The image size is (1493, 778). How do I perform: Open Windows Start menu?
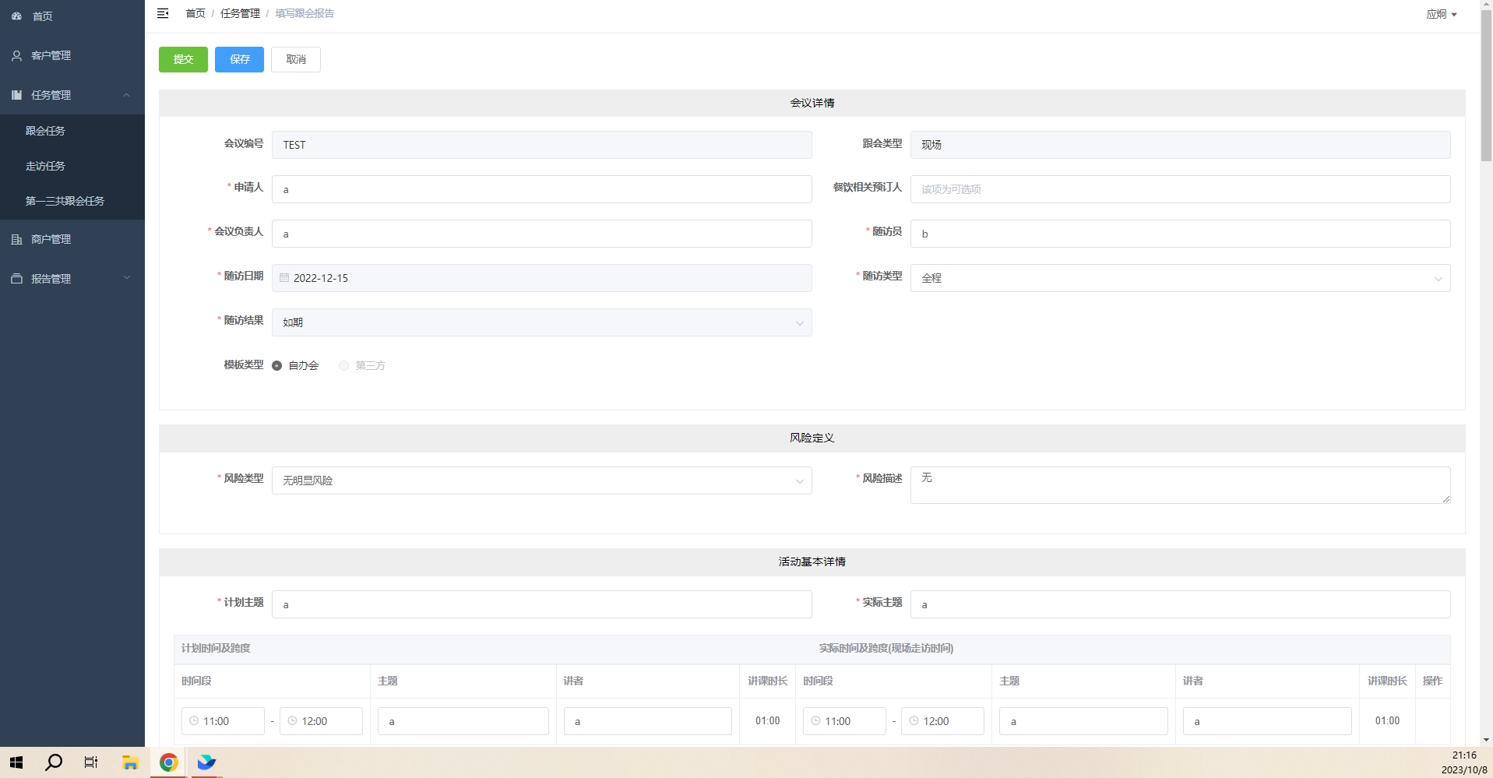[x=16, y=762]
